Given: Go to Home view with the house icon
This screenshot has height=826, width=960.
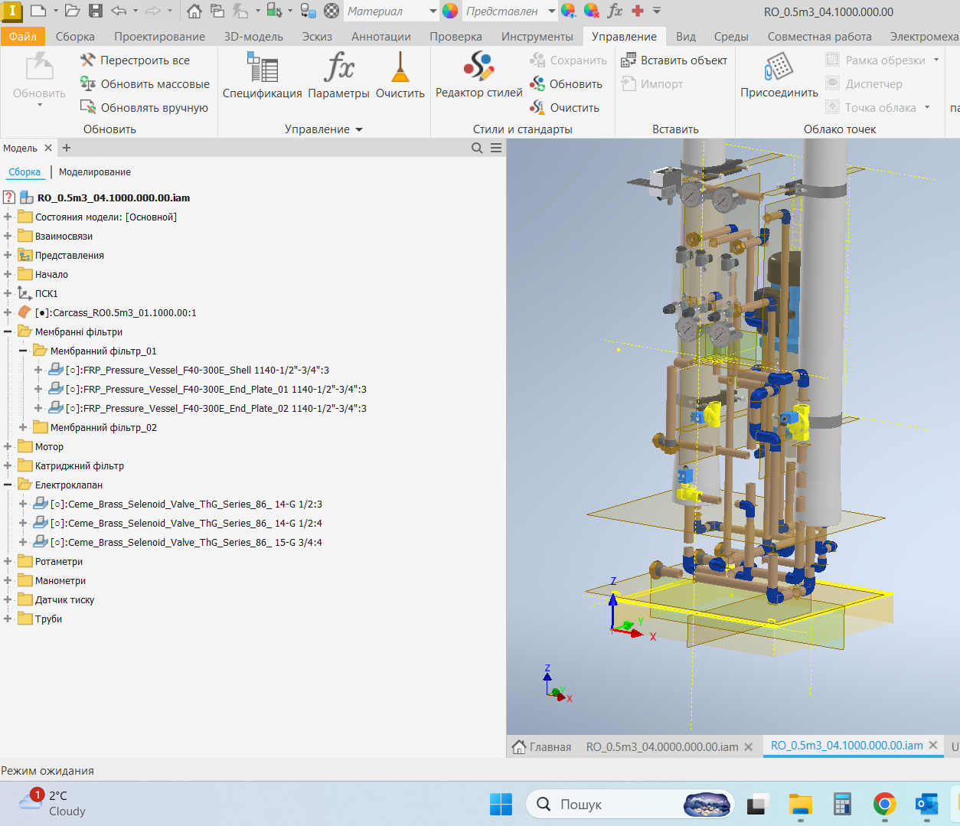Looking at the screenshot, I should (x=194, y=11).
